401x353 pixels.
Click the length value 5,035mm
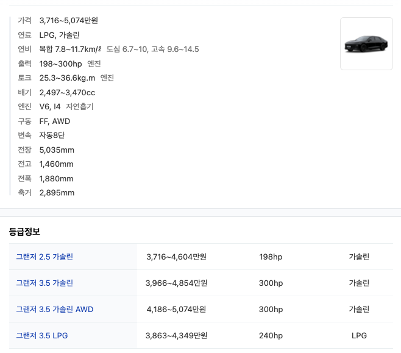57,150
